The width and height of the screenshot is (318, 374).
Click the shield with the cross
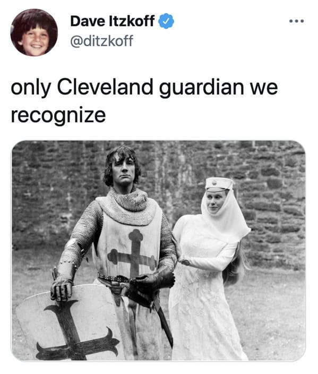pyautogui.click(x=69, y=325)
